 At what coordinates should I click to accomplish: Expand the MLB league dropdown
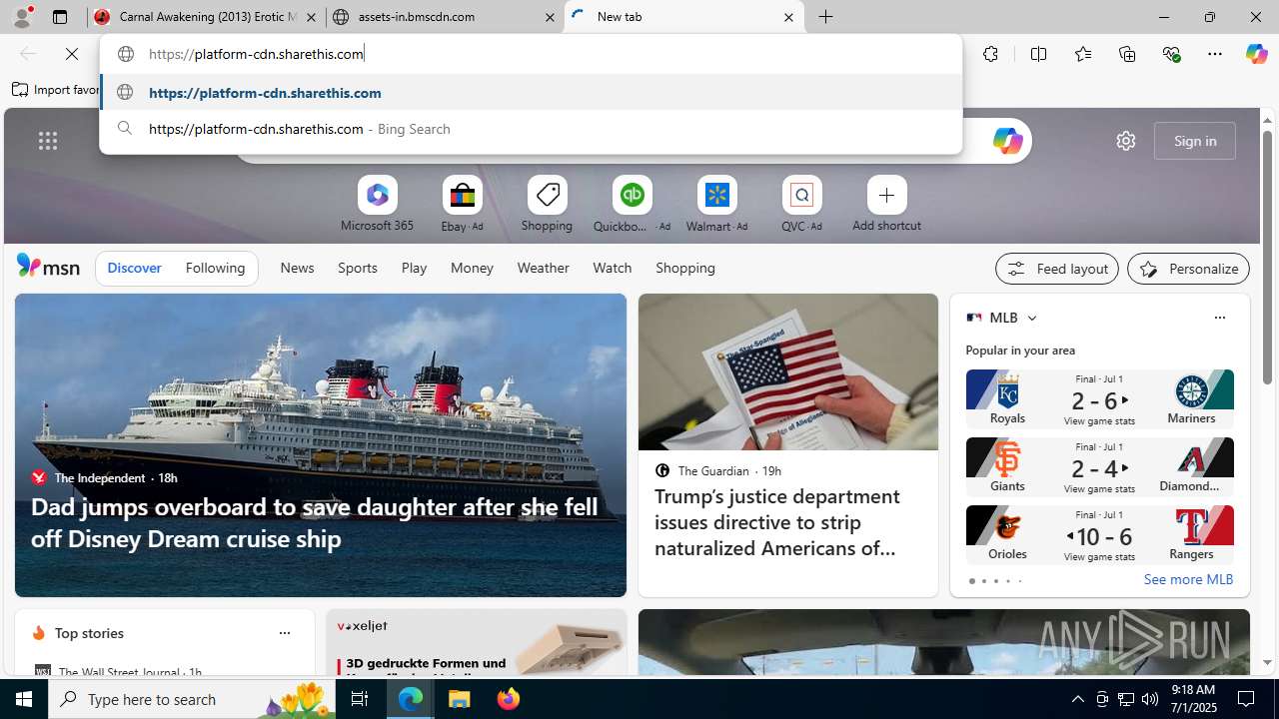1031,318
